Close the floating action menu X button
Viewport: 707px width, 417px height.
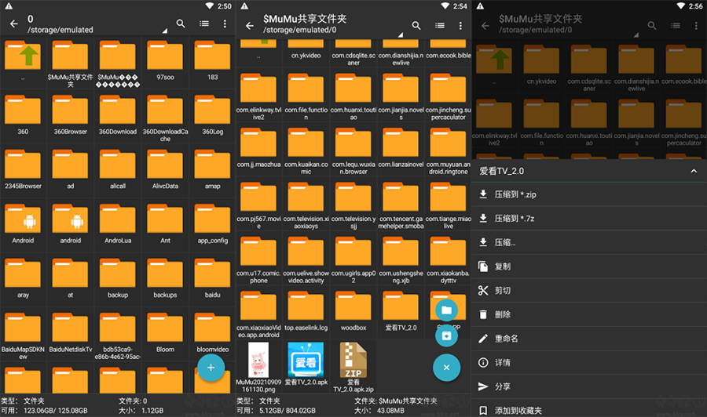tap(446, 368)
